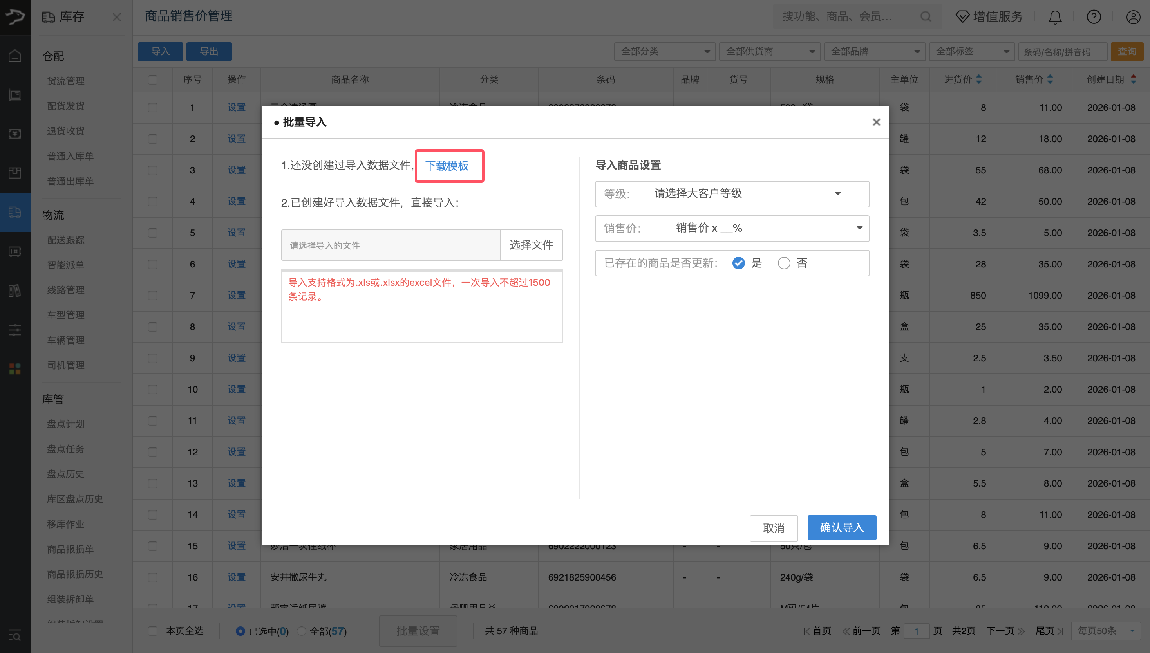1150x653 pixels.
Task: Enable the 本页全选 checkbox
Action: (152, 631)
